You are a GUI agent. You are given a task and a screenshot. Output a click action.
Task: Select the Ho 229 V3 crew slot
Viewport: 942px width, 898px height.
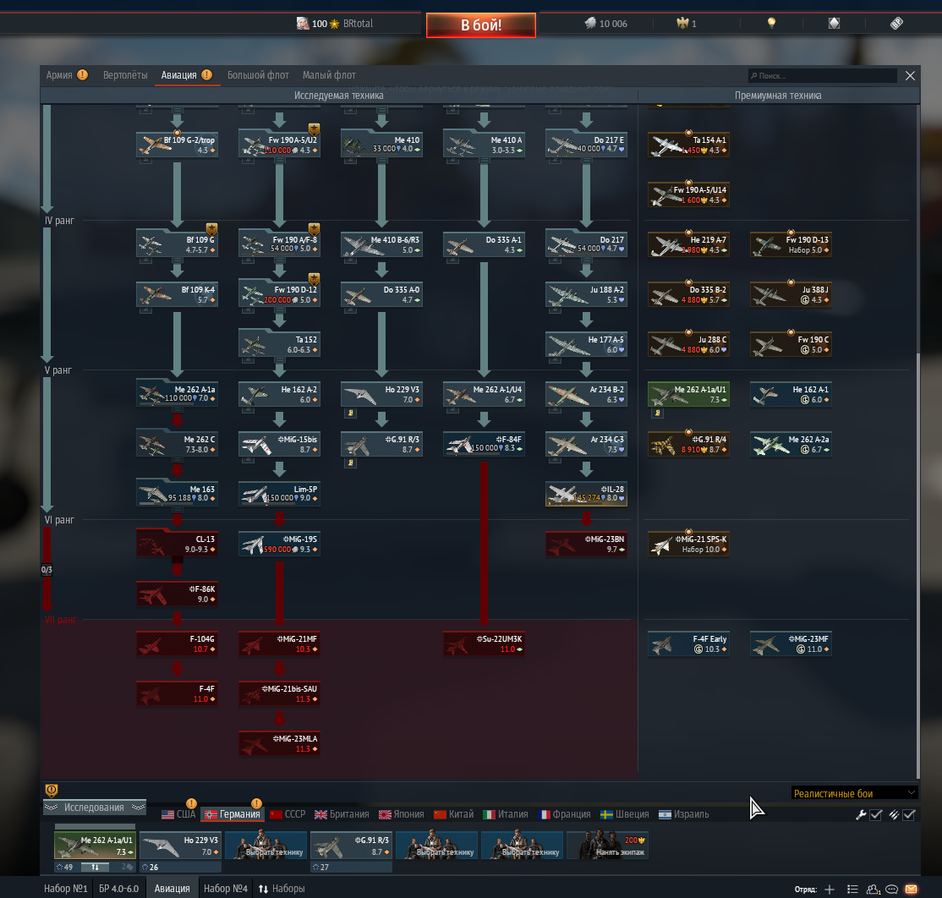(x=180, y=845)
